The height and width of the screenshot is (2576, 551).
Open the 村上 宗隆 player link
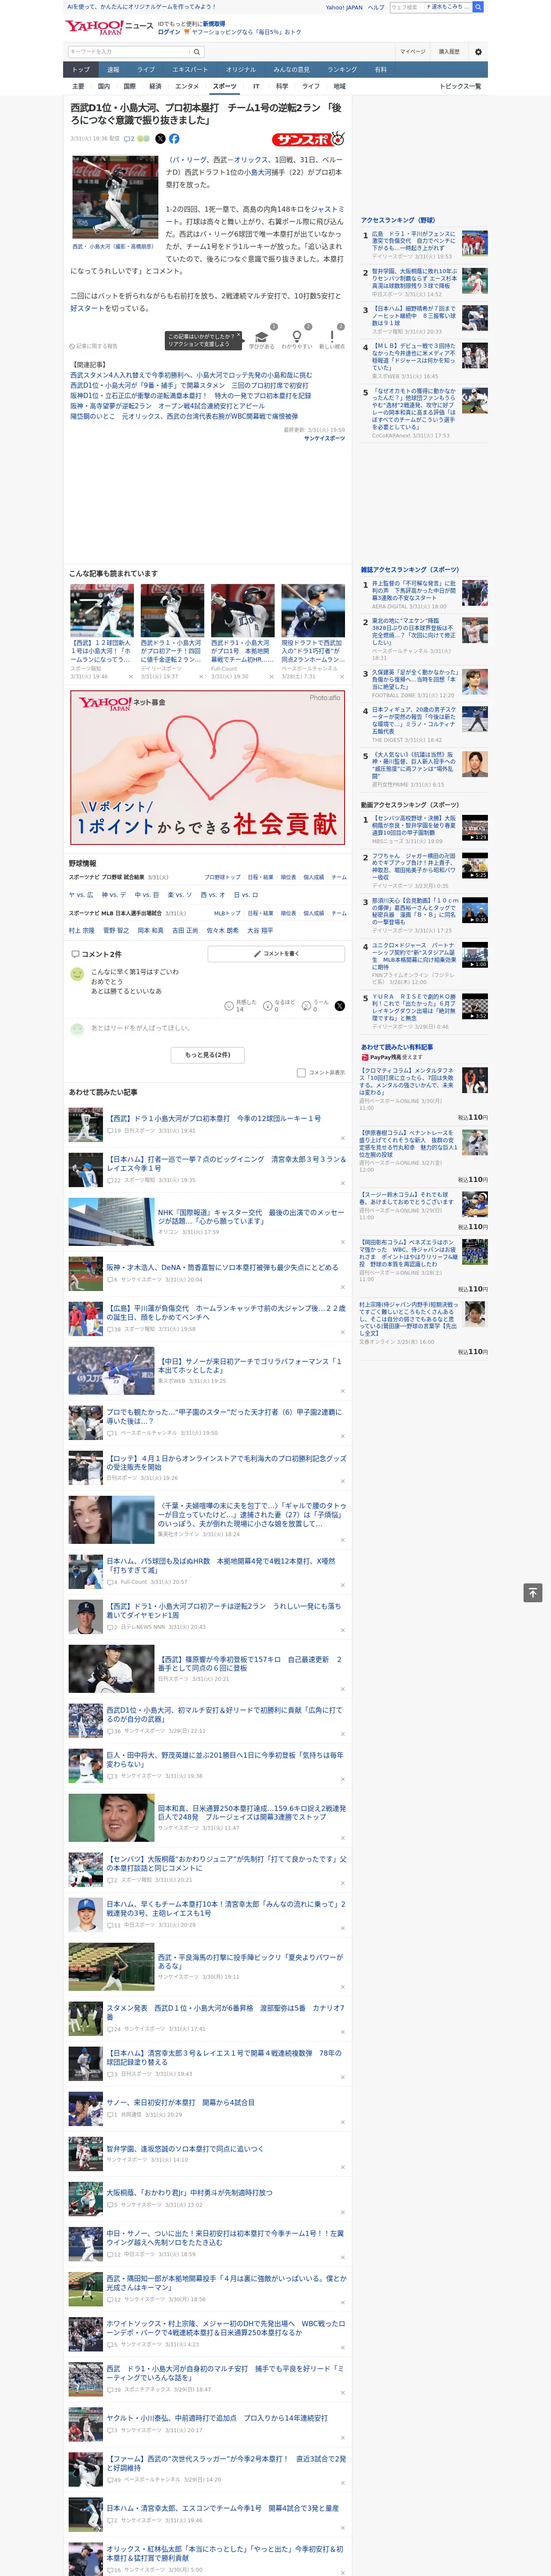[x=81, y=930]
